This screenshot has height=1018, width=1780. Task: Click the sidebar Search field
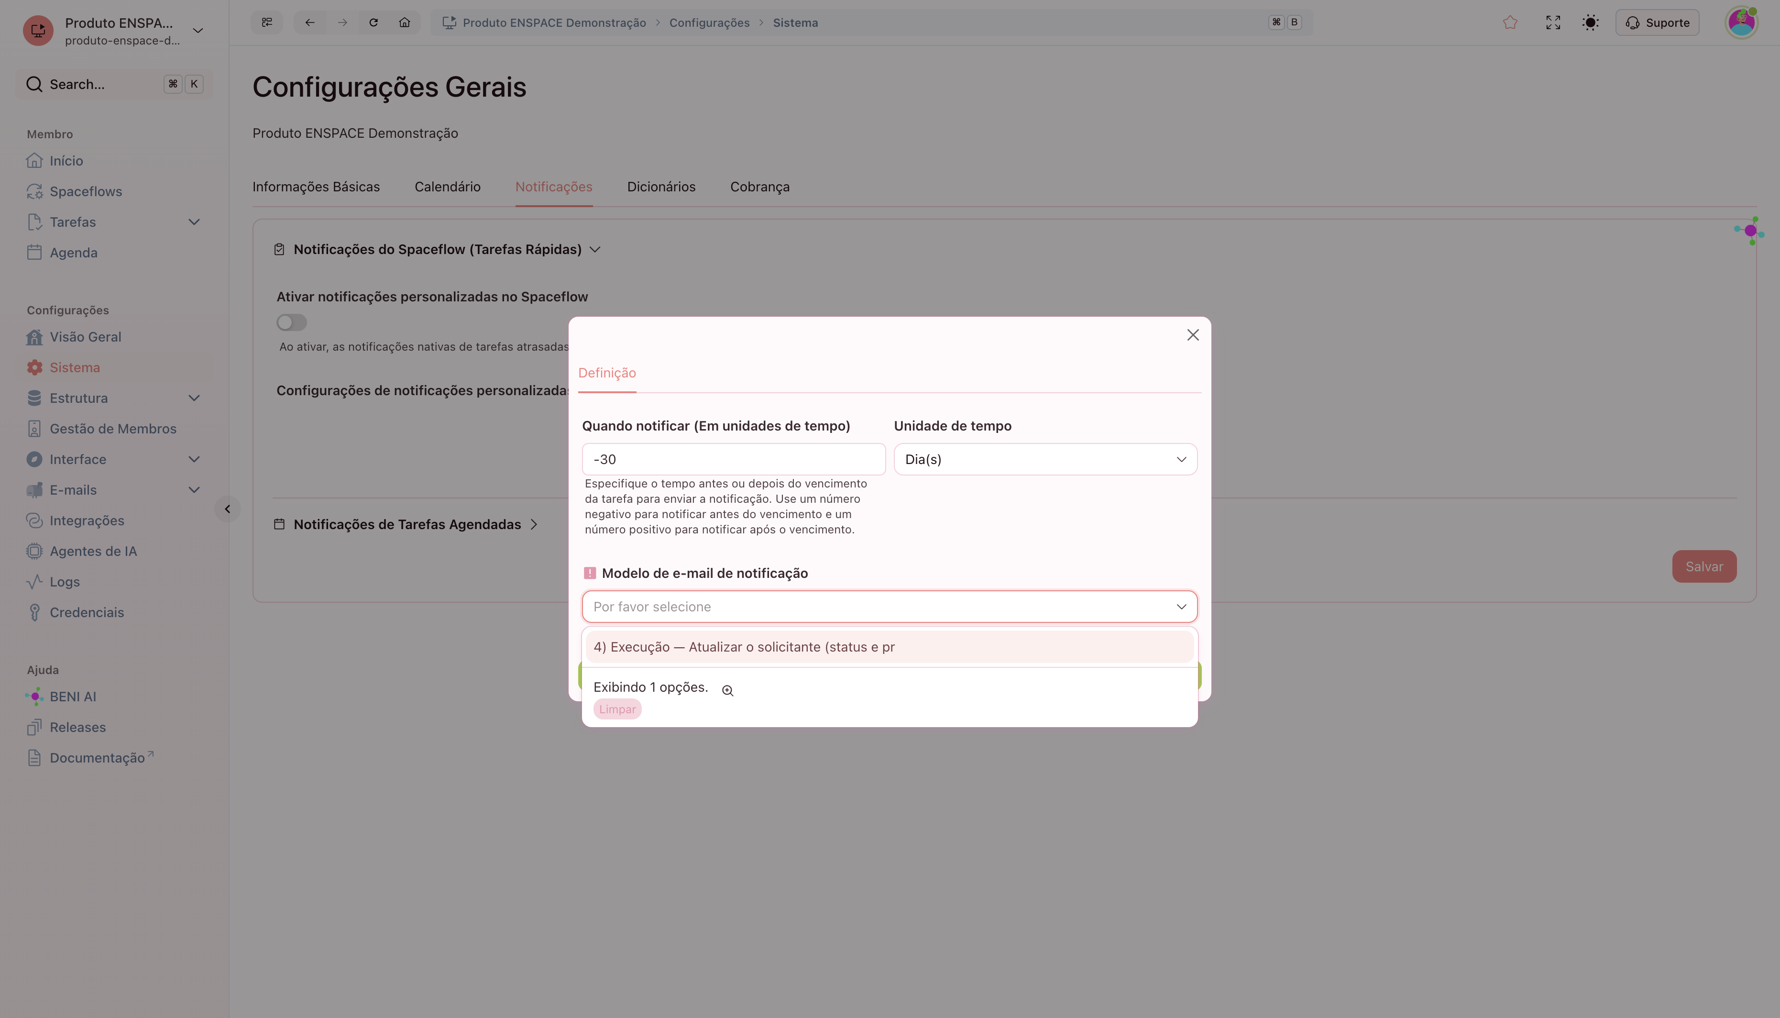pos(115,84)
